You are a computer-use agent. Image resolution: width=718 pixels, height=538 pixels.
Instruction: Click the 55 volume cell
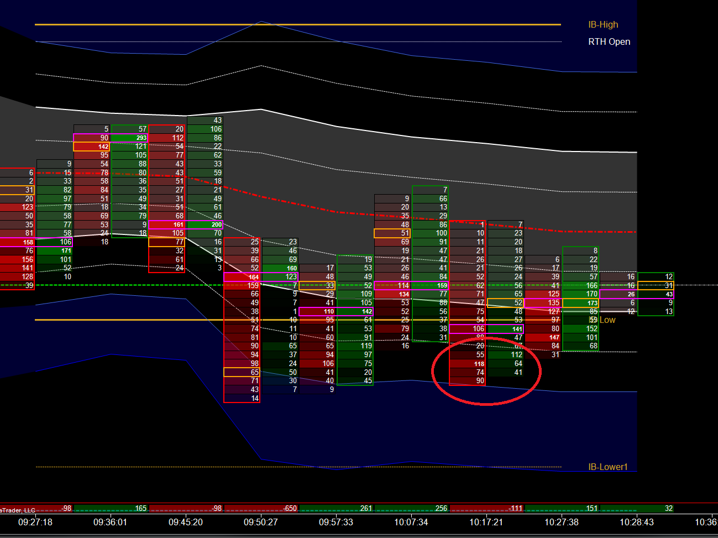pos(468,355)
